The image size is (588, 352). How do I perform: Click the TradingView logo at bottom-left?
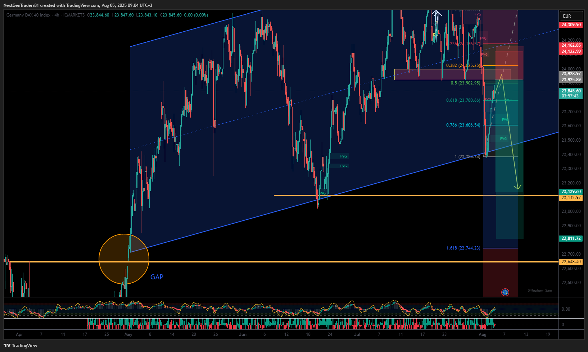coord(21,346)
